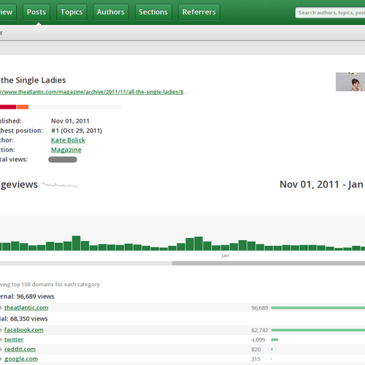Click the facebook.com green traffic bar
Viewport: 365px width, 365px height.
[x=318, y=330]
